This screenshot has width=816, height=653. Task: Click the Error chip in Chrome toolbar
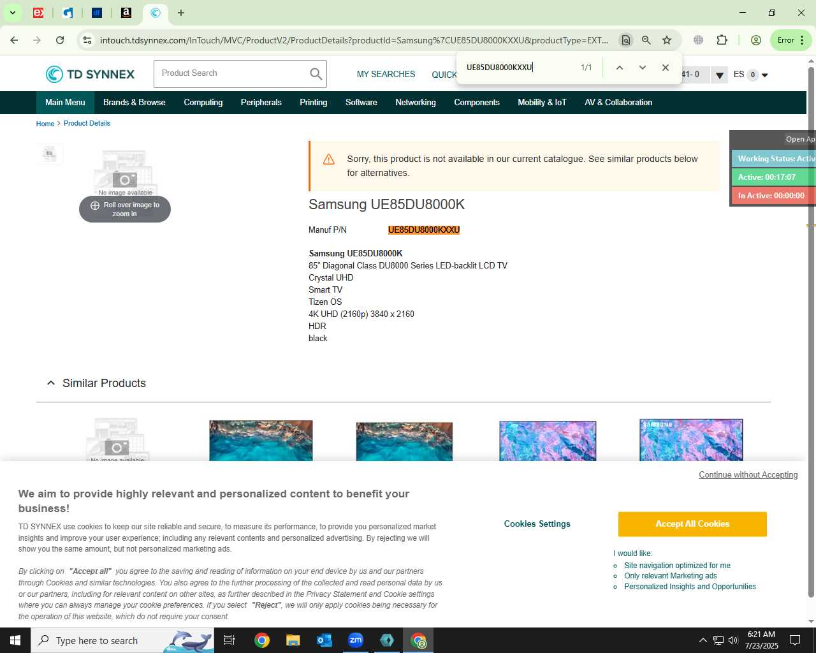(x=790, y=40)
